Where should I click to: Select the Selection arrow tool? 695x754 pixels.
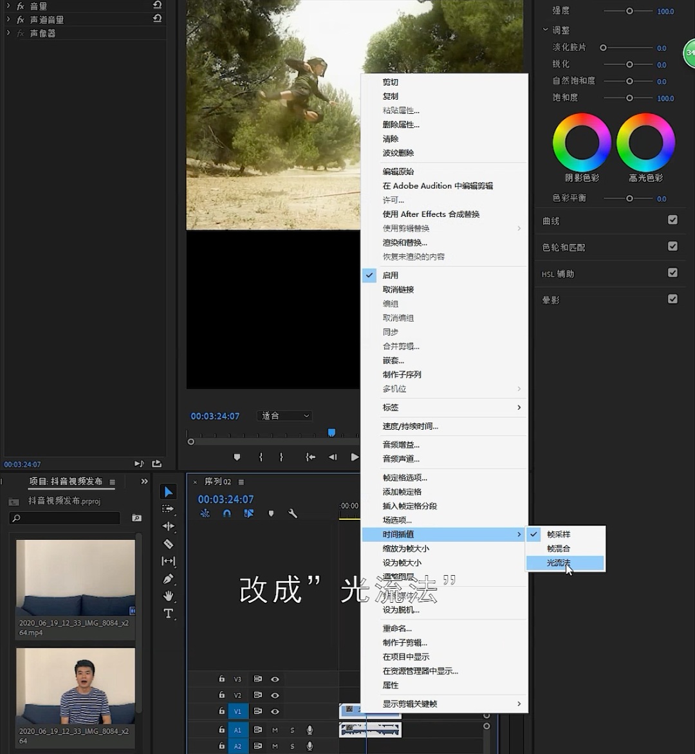click(168, 492)
